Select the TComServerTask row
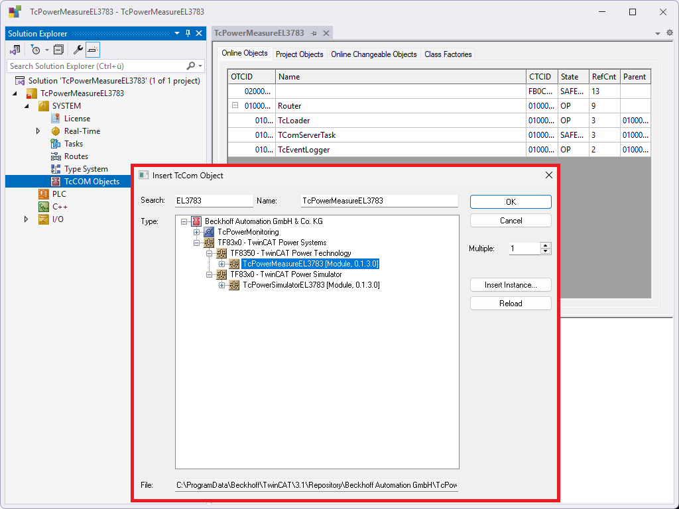The height and width of the screenshot is (509, 679). pyautogui.click(x=439, y=135)
